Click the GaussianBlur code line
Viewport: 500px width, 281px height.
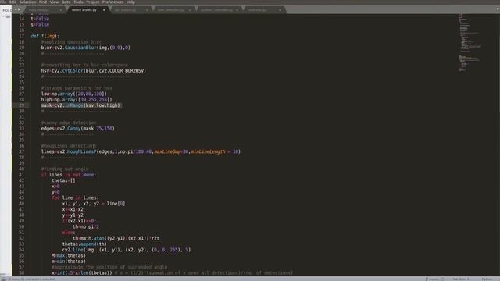pos(85,48)
